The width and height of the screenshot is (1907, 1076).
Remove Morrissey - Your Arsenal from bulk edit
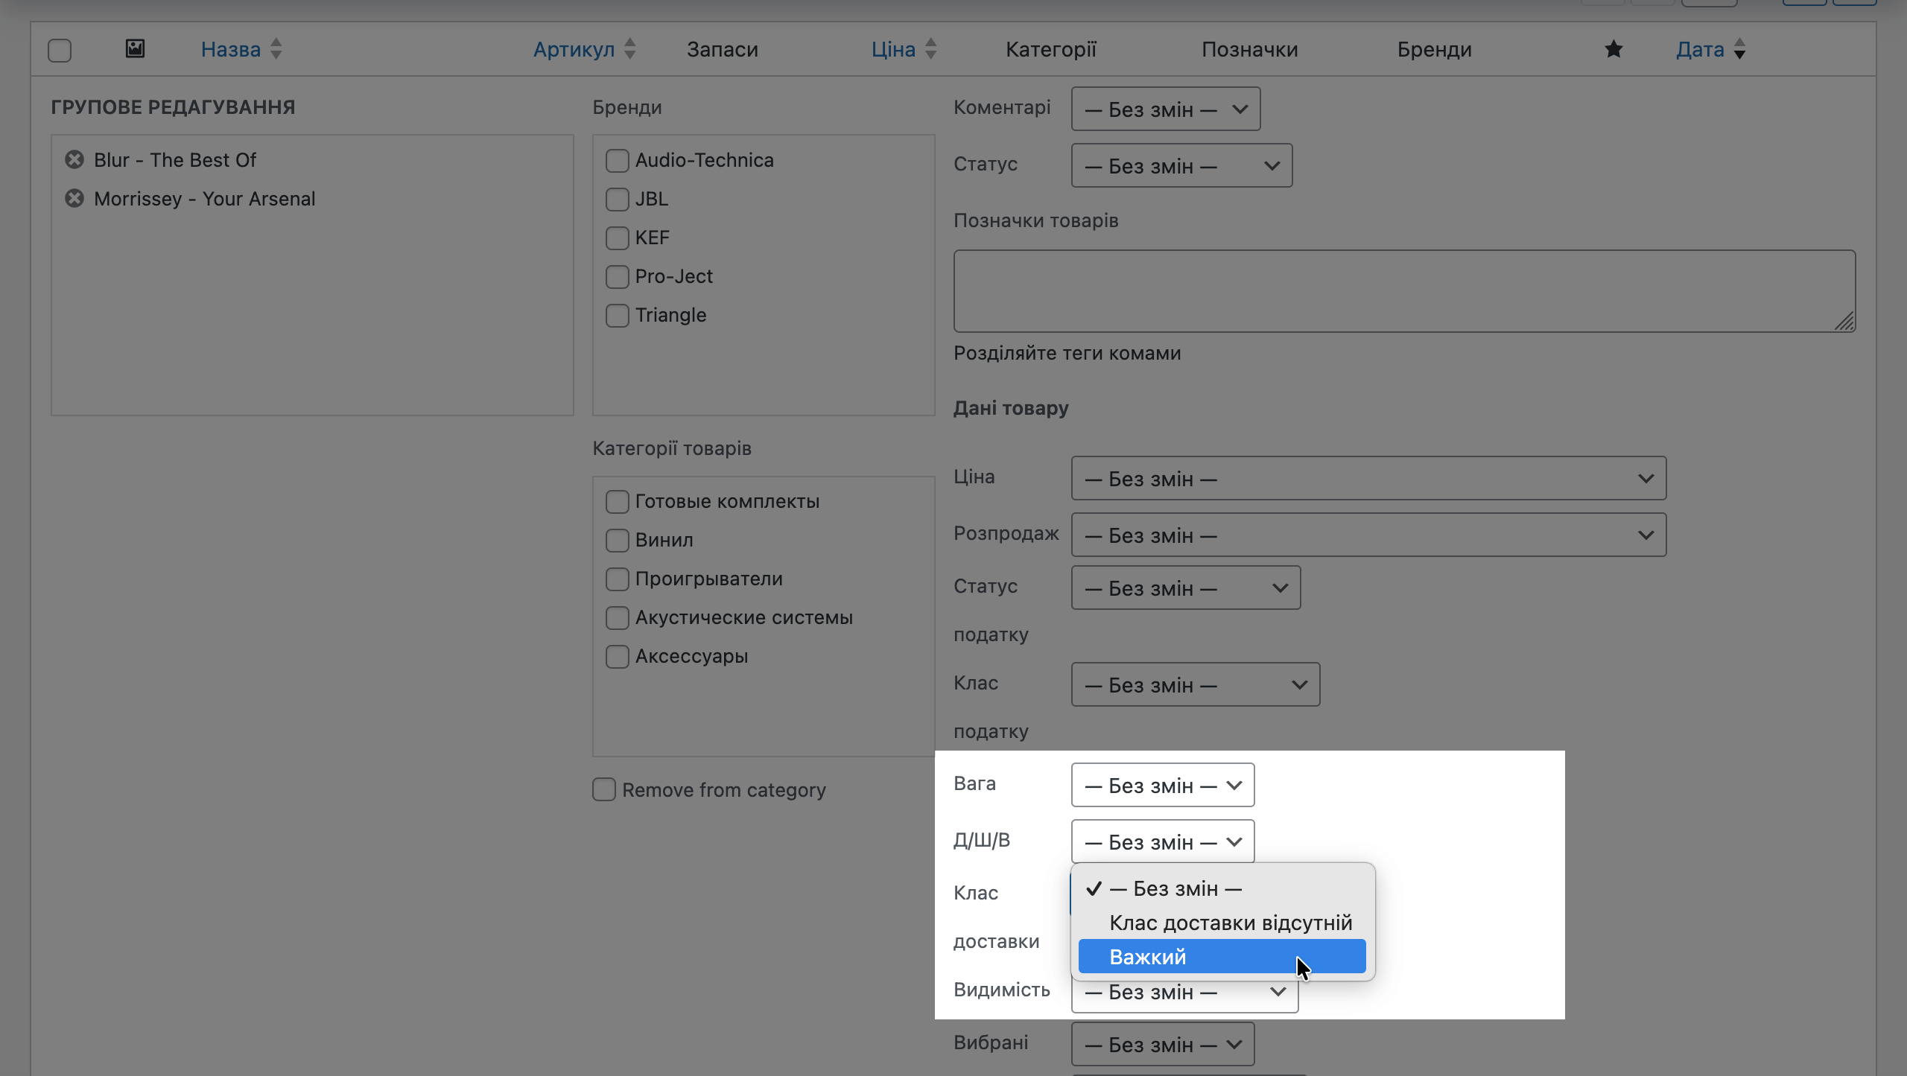[74, 198]
